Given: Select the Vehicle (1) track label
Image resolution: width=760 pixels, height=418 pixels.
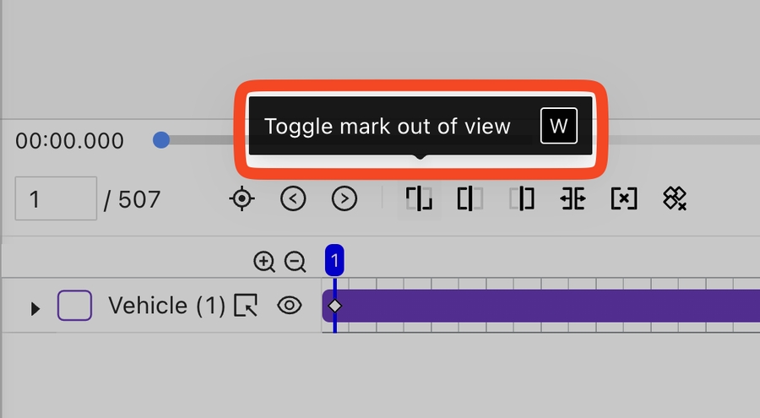Looking at the screenshot, I should pos(166,306).
